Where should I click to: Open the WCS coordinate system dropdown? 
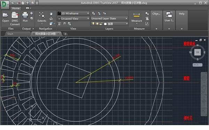pos(198,65)
